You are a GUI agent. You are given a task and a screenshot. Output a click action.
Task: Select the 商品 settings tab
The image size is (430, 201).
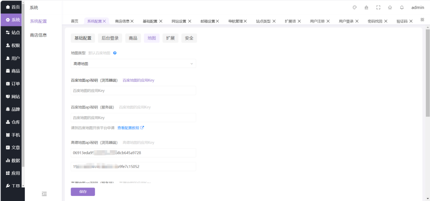(133, 38)
